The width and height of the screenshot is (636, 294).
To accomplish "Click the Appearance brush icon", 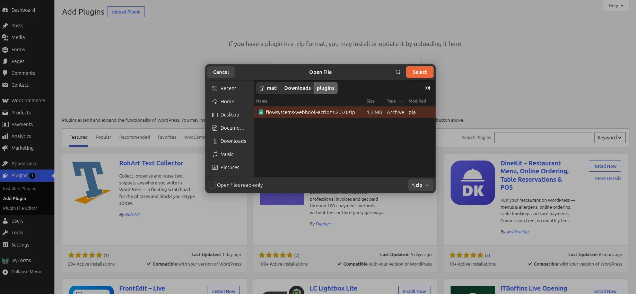I will click(x=5, y=164).
